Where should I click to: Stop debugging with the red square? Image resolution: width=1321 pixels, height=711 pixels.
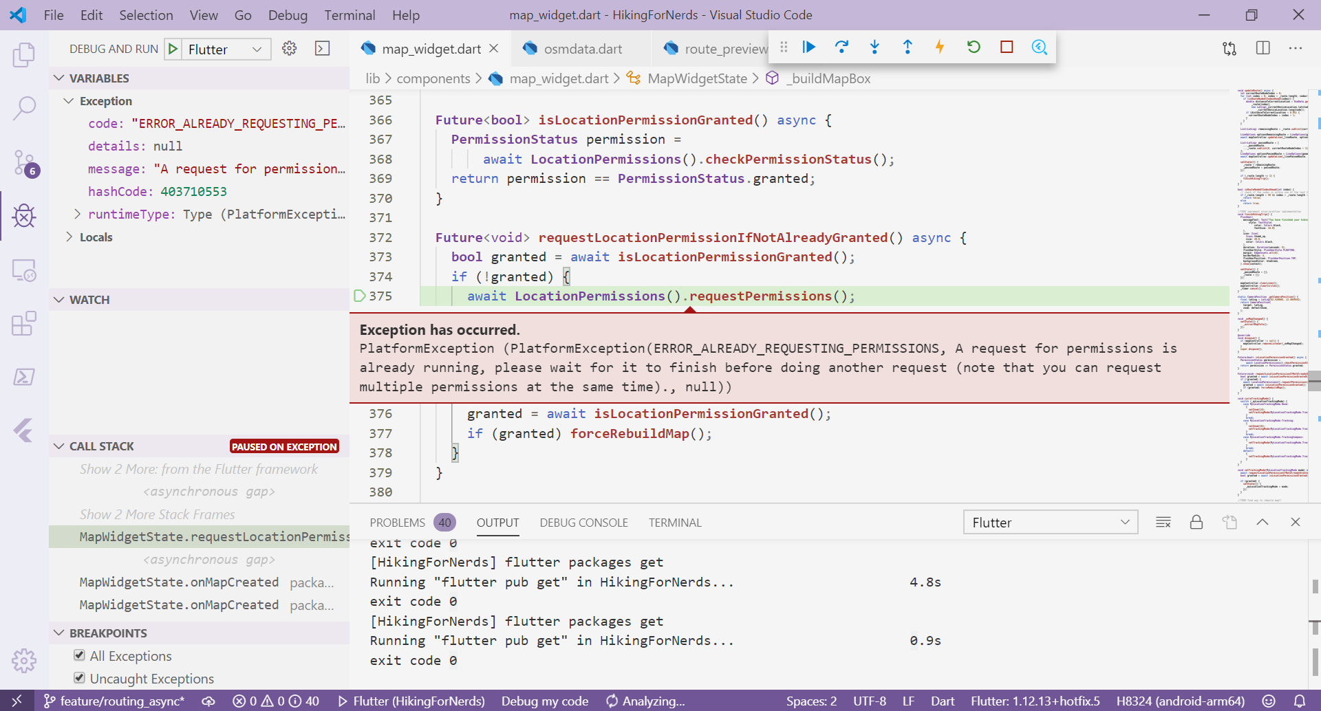click(x=1007, y=47)
